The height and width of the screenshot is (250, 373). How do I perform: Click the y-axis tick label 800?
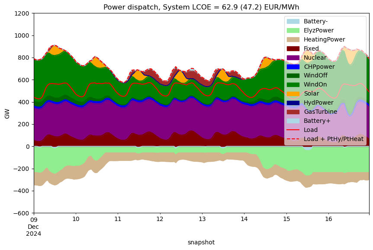coord(23,58)
